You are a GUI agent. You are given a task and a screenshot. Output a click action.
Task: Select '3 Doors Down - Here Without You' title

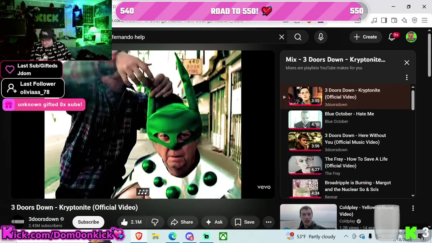[x=355, y=139]
